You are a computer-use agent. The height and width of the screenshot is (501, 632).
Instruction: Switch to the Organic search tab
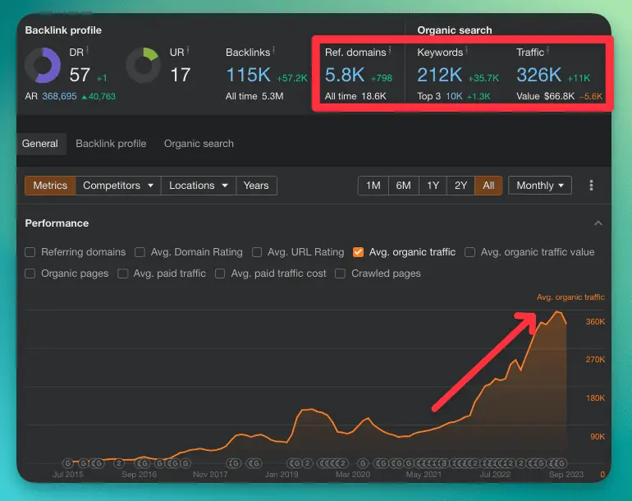[x=199, y=144]
